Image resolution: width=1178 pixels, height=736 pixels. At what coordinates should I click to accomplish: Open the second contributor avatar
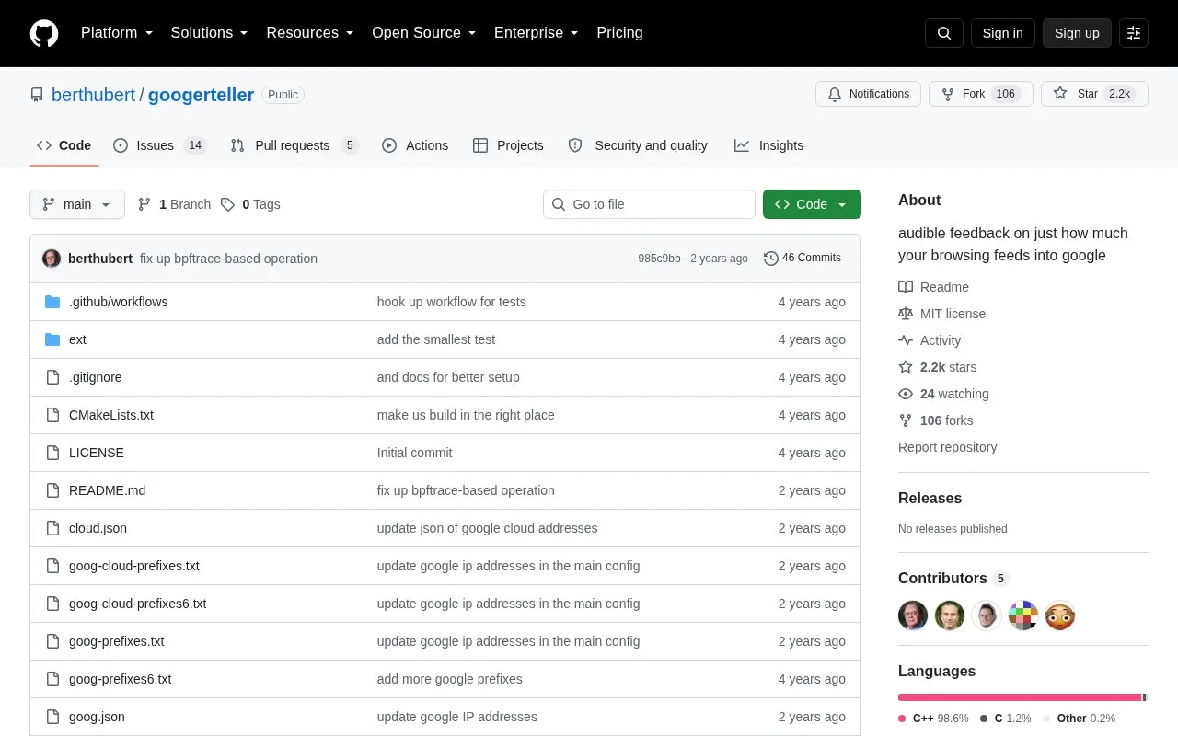tap(950, 615)
